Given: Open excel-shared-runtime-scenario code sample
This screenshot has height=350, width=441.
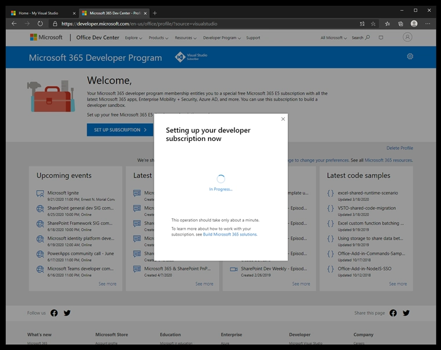Looking at the screenshot, I should (x=368, y=193).
